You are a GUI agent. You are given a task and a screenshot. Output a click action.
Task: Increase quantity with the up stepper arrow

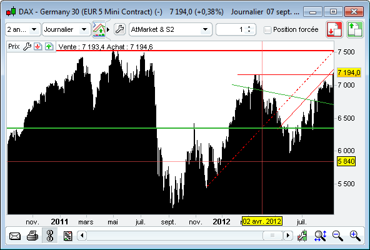click(x=249, y=27)
